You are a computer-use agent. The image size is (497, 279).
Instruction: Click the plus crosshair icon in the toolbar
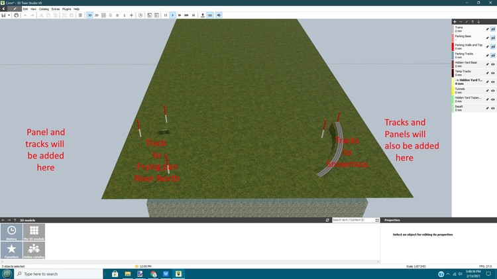131,15
